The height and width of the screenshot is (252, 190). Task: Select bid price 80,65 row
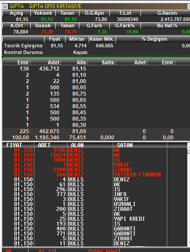[79, 100]
